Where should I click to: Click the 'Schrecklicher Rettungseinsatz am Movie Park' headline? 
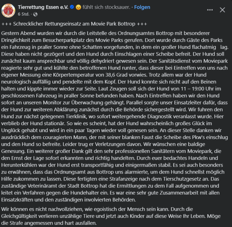74,24
